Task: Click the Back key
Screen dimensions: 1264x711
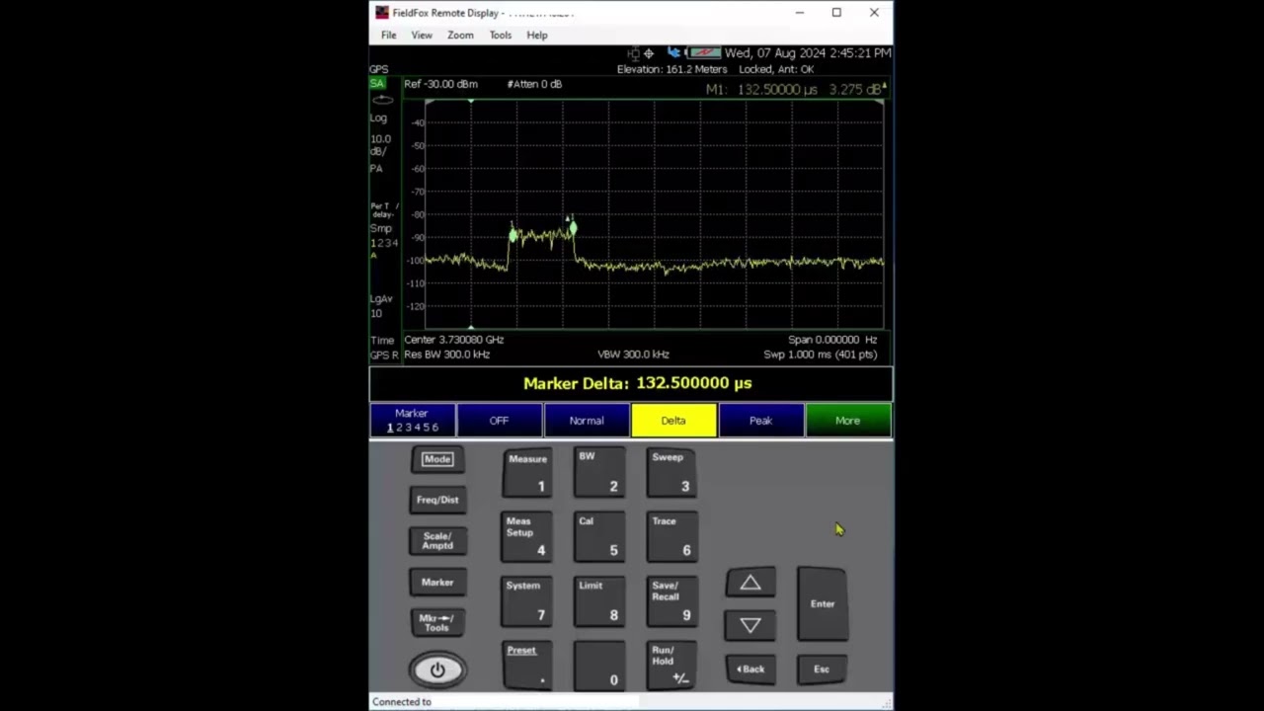Action: pos(750,669)
